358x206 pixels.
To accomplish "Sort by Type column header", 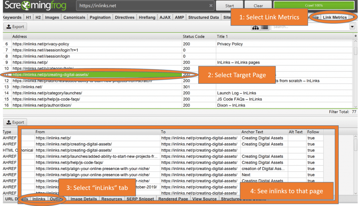I will coord(10,132).
